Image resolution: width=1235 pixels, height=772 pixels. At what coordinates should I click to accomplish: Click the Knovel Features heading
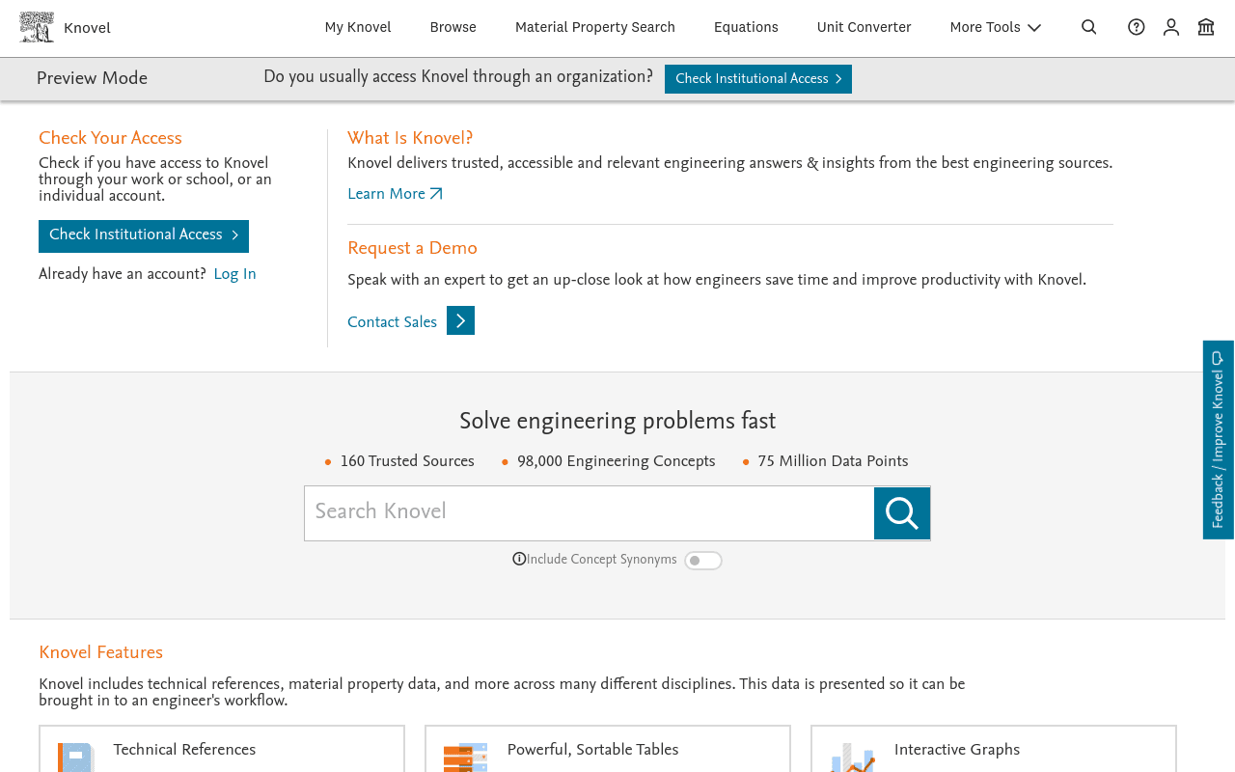pos(100,652)
